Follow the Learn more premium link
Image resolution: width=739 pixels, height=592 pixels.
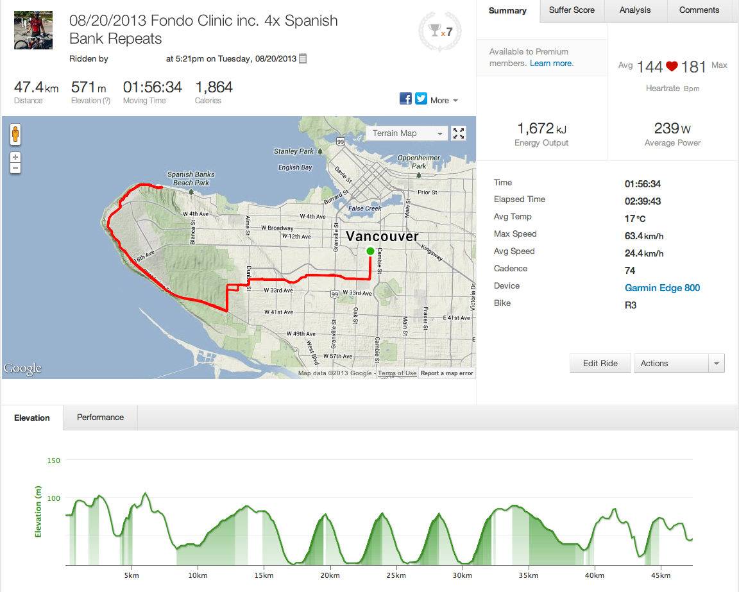pyautogui.click(x=551, y=63)
